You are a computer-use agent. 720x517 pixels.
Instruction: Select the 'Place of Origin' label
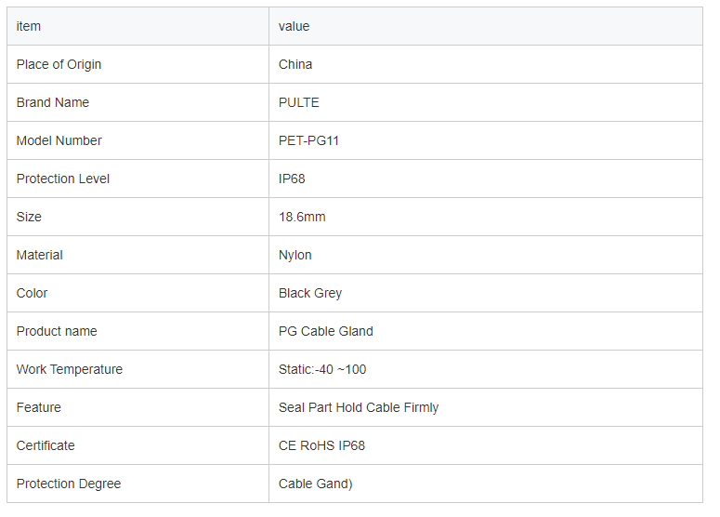59,64
